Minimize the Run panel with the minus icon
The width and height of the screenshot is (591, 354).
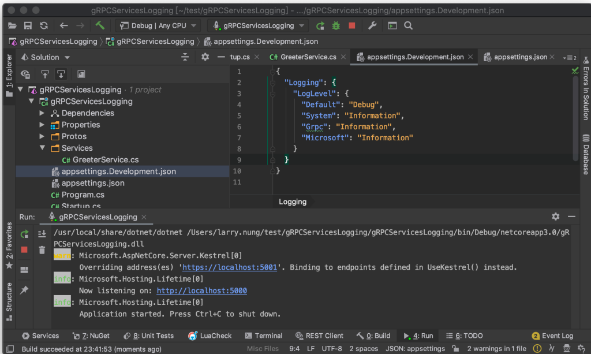click(x=572, y=217)
